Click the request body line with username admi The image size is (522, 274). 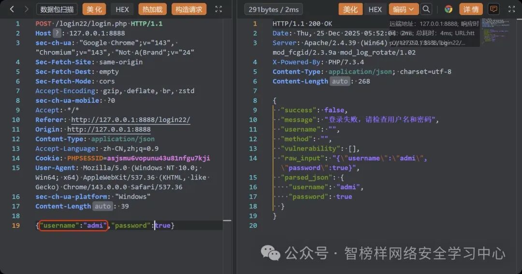105,225
